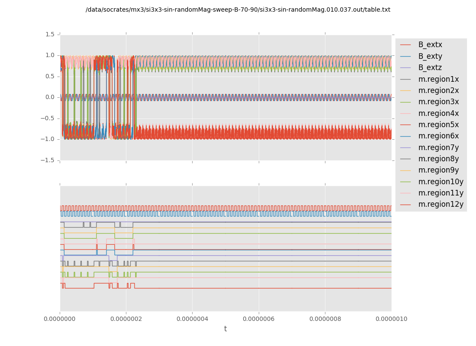Click the m.region9y legend label
Image resolution: width=476 pixels, height=346 pixels.
[x=438, y=170]
